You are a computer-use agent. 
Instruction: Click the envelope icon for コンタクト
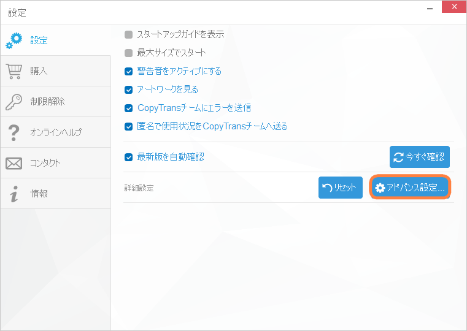(14, 163)
